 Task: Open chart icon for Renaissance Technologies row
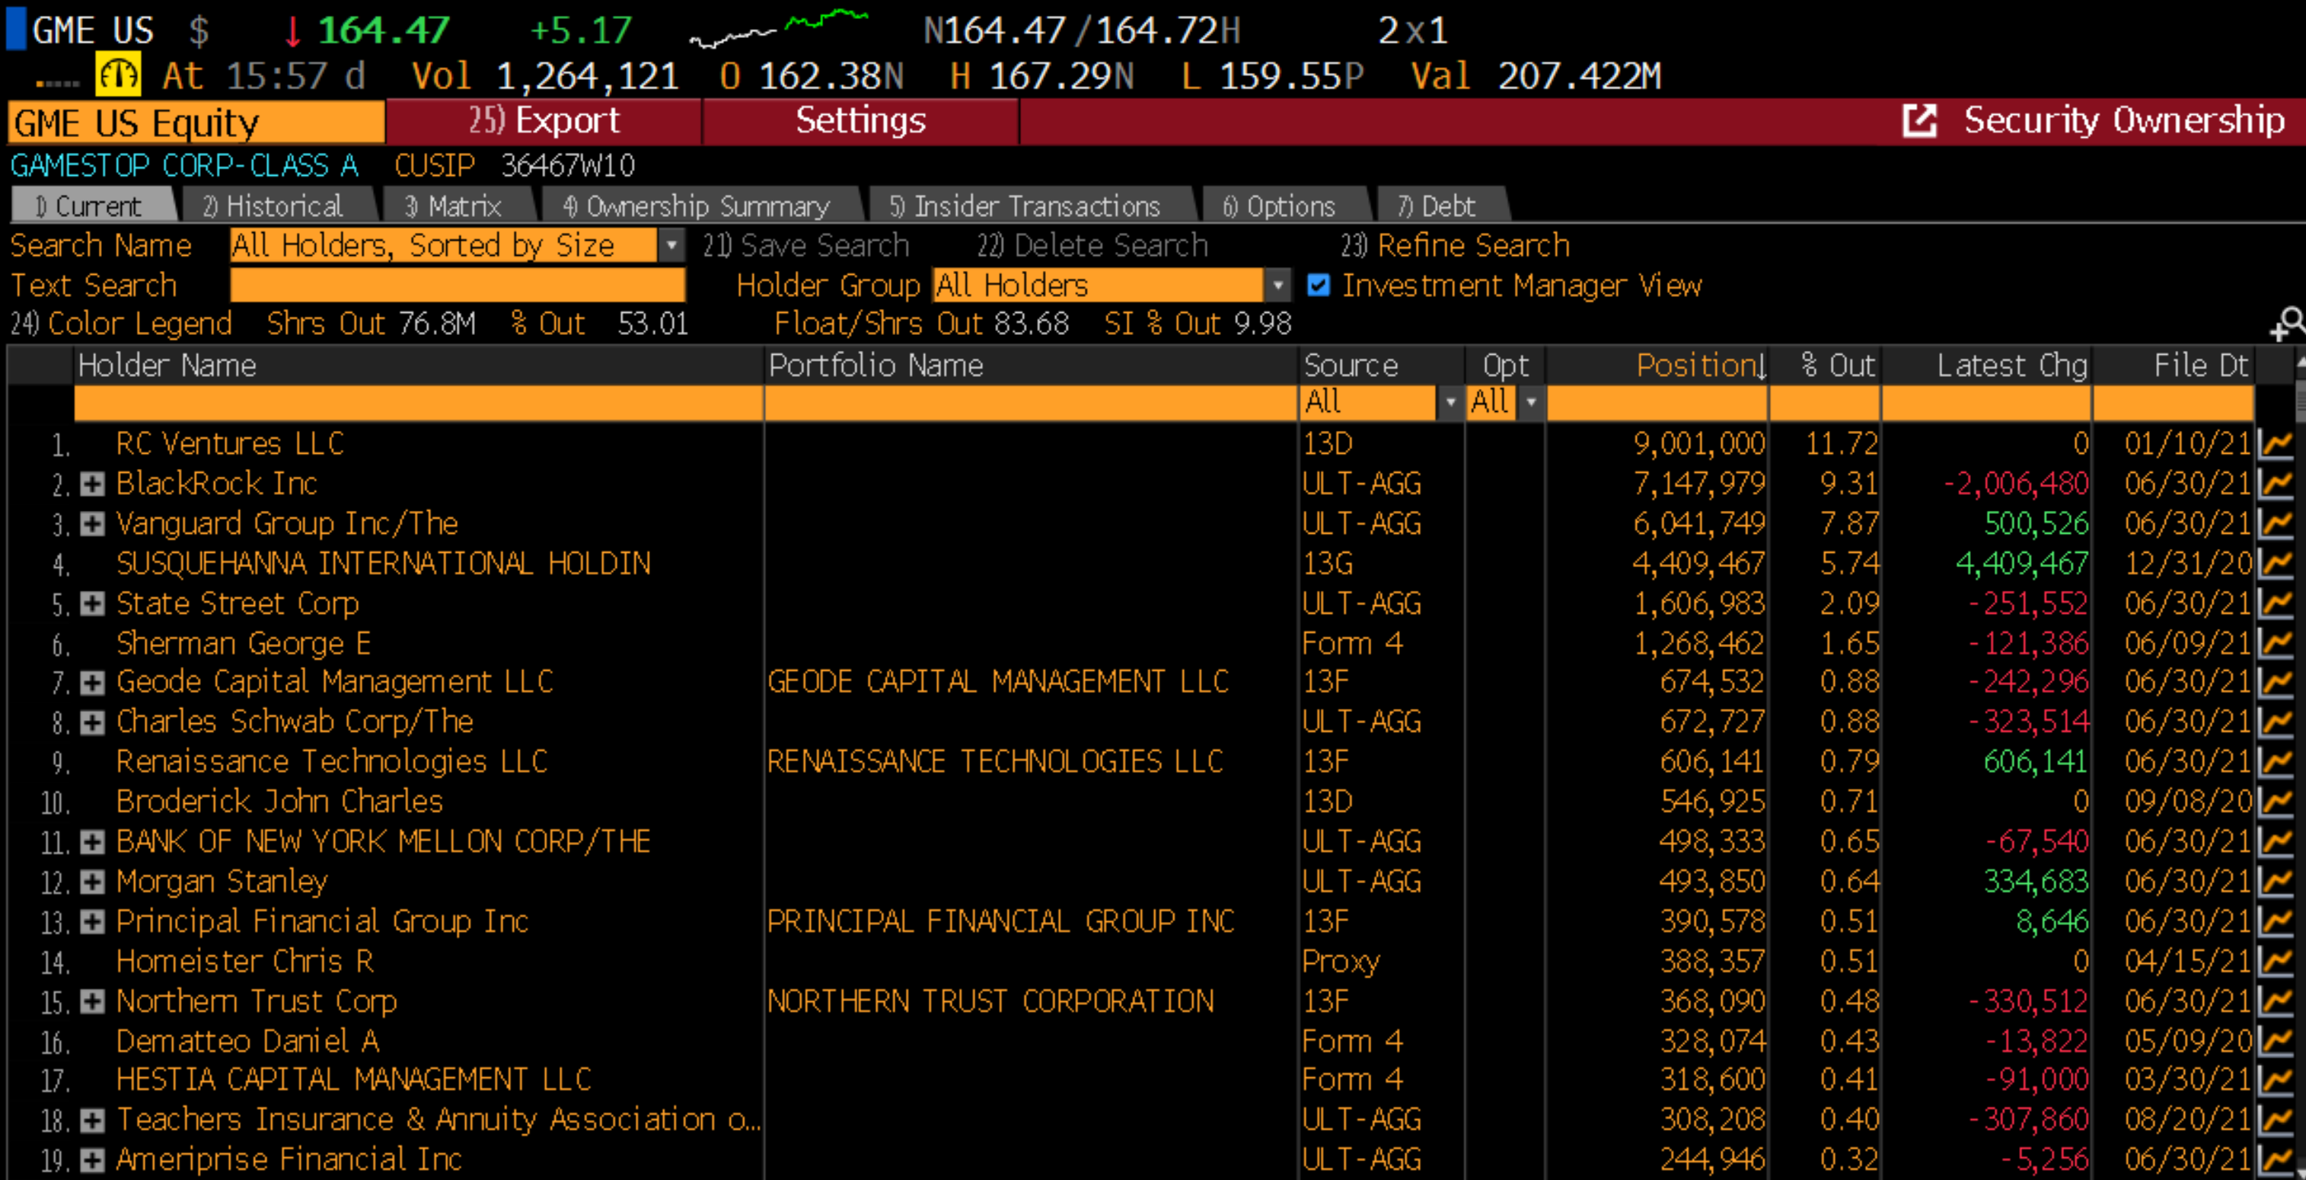pyautogui.click(x=2275, y=762)
